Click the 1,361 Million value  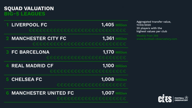(x=114, y=38)
